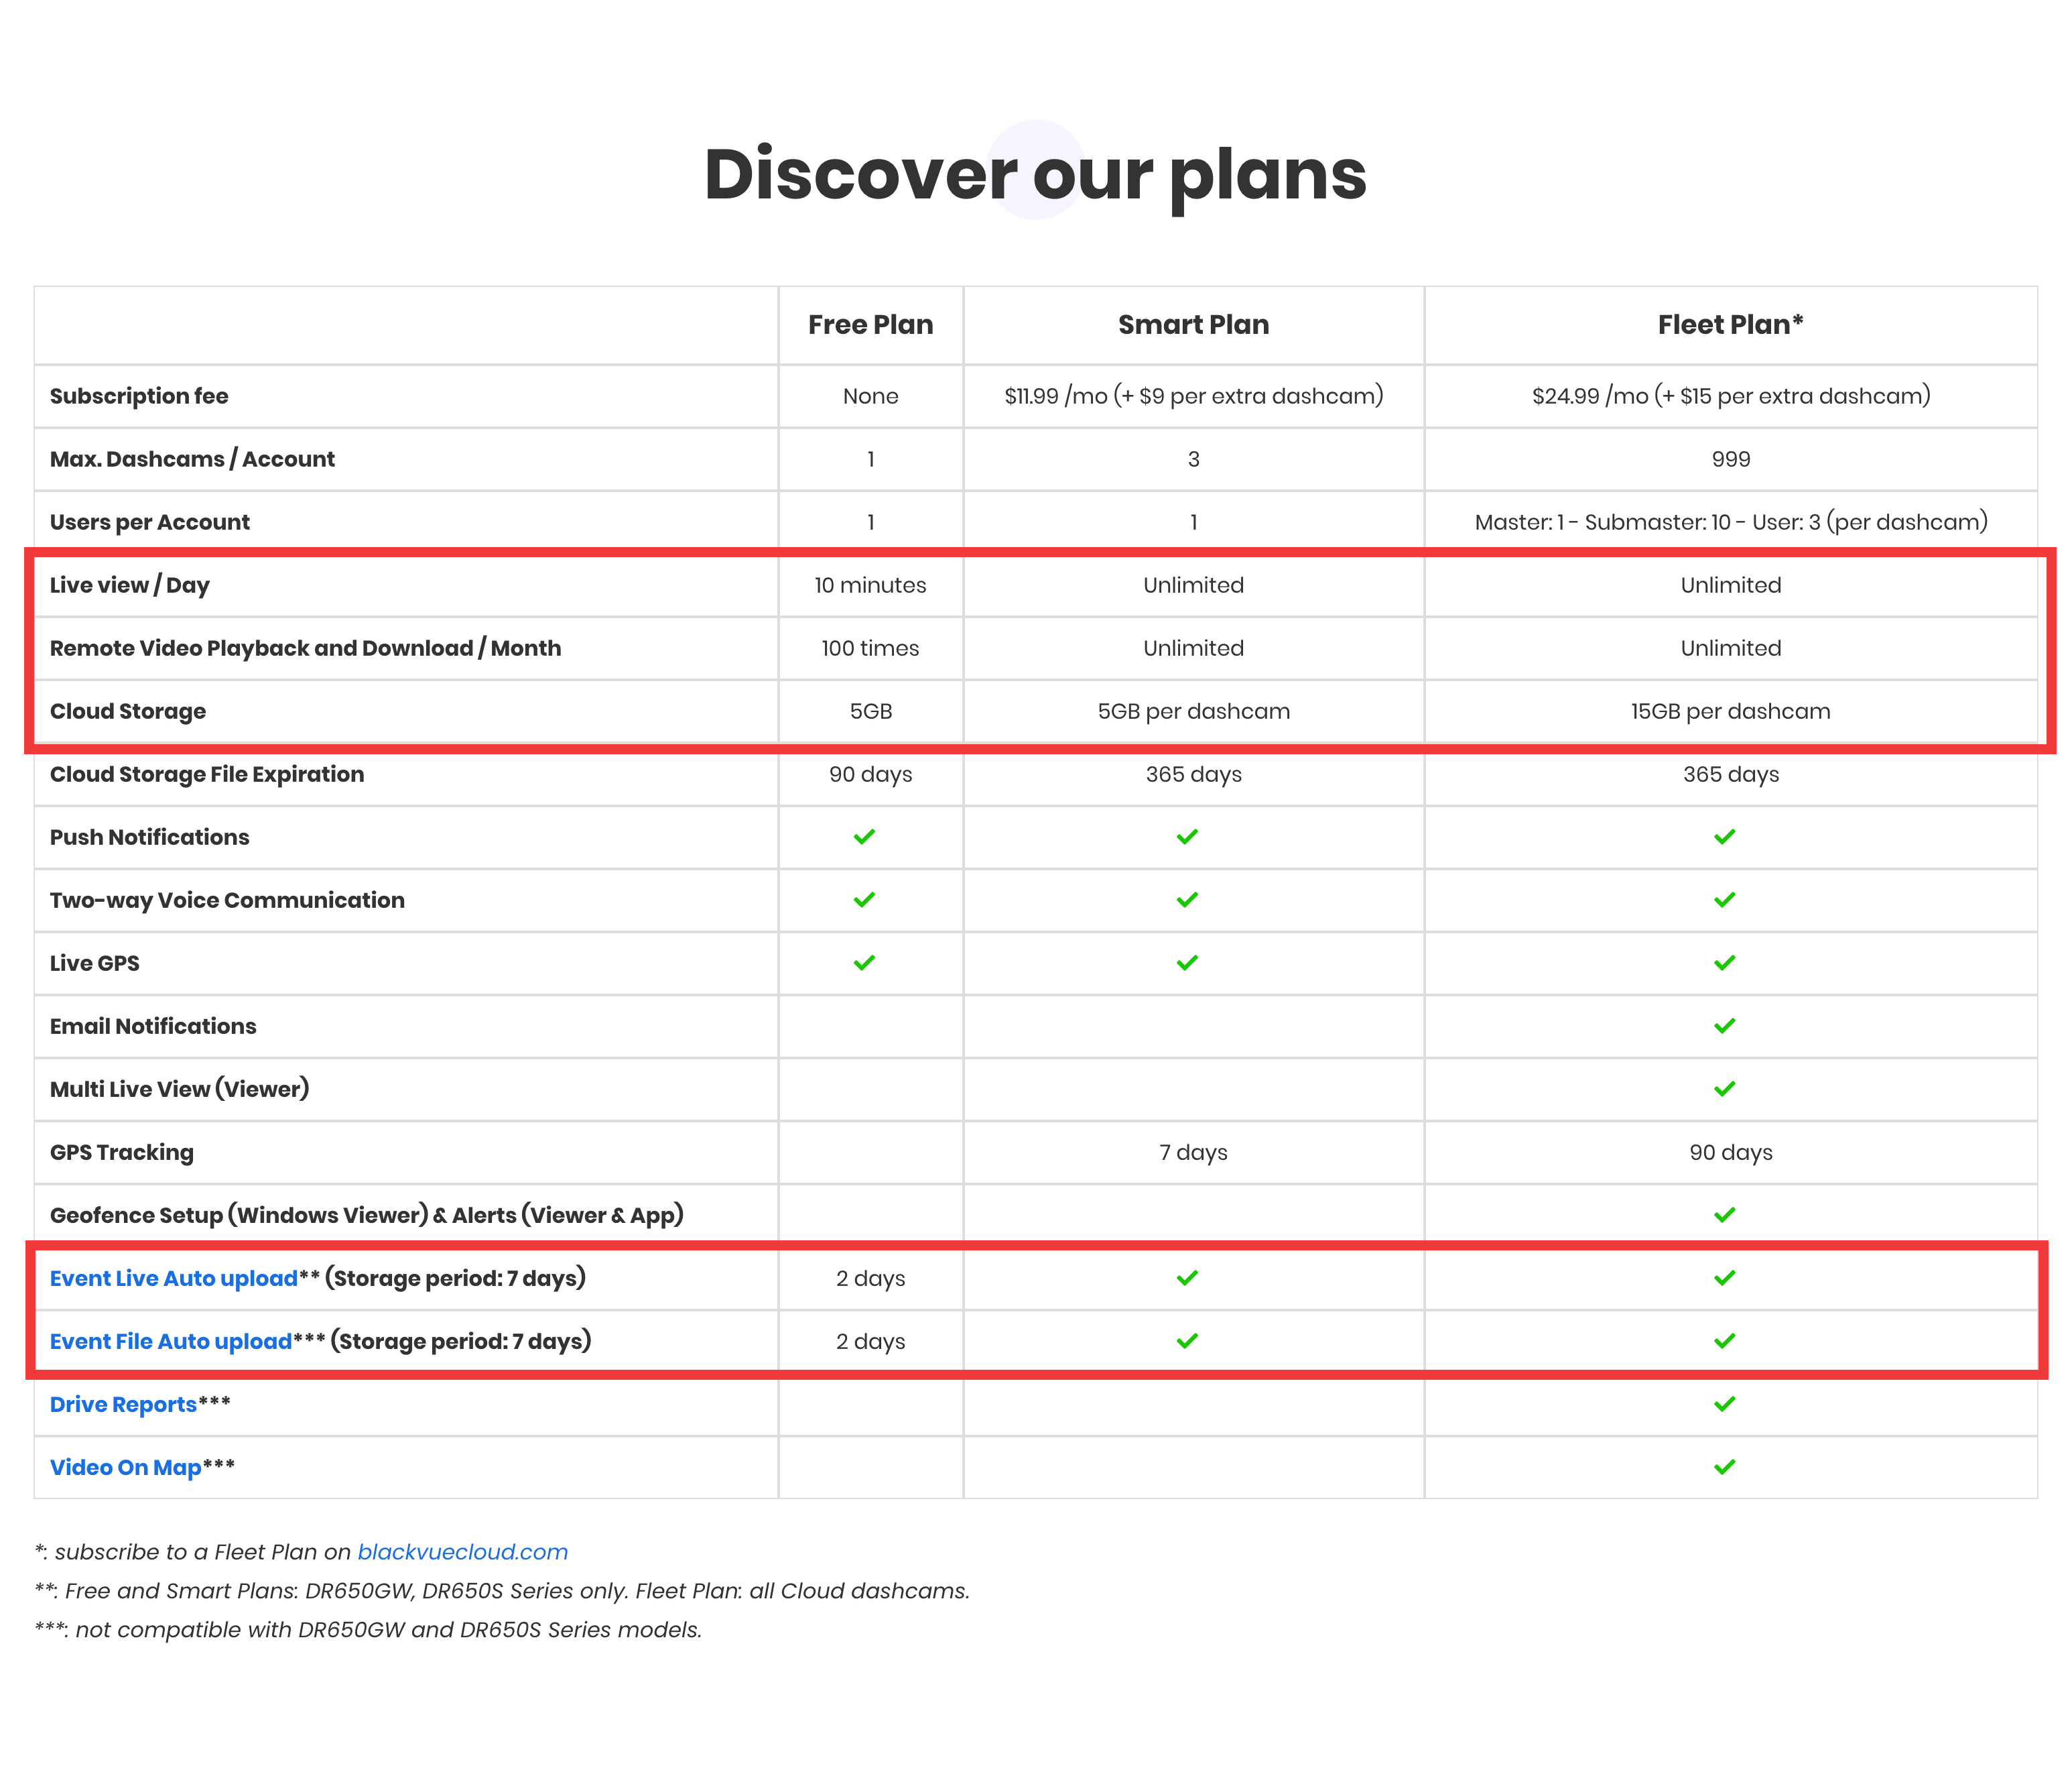The image size is (2072, 1768).
Task: Click Live GPS checkmark under Free Plan
Action: click(x=865, y=963)
